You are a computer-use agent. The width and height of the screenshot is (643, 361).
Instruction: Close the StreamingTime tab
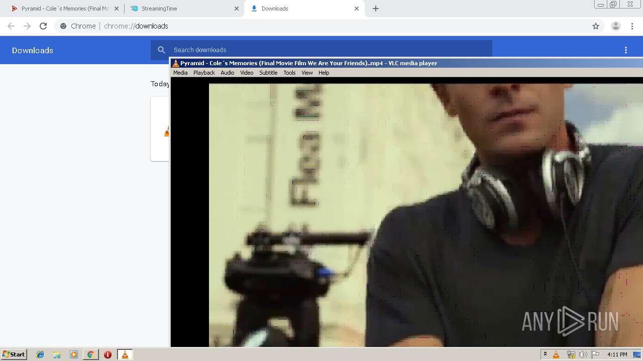tap(237, 9)
